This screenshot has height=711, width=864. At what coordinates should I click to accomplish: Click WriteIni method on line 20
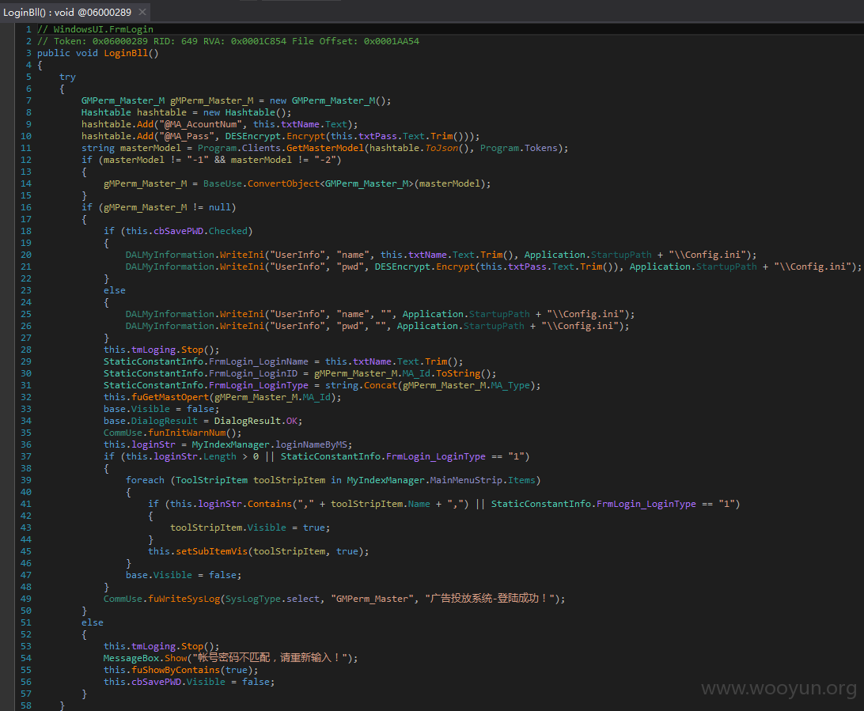coord(242,255)
